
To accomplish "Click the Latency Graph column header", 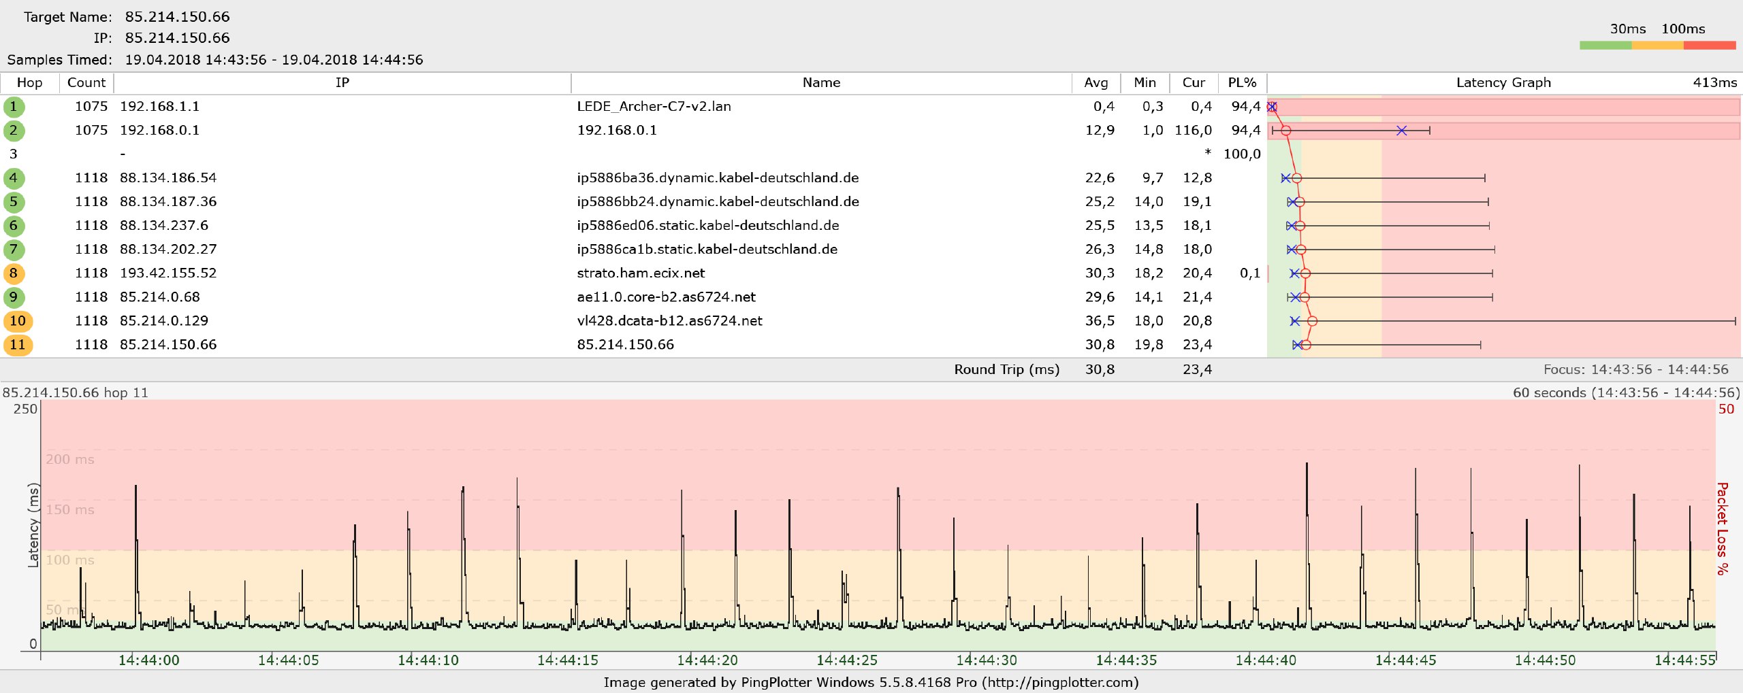I will tap(1503, 82).
